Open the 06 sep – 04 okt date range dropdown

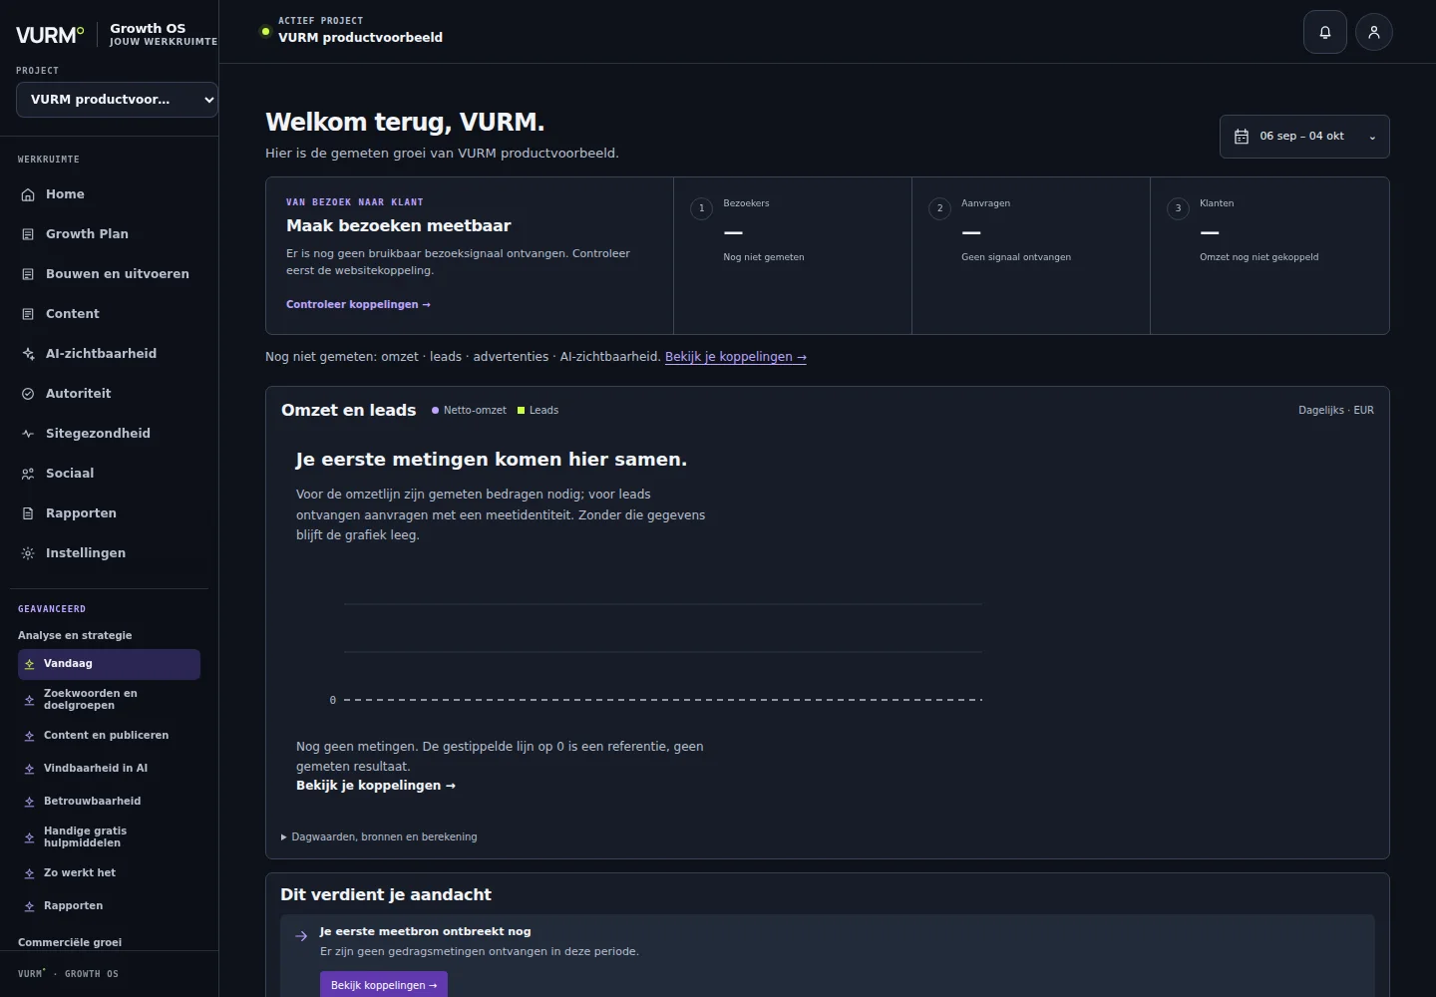[1304, 137]
